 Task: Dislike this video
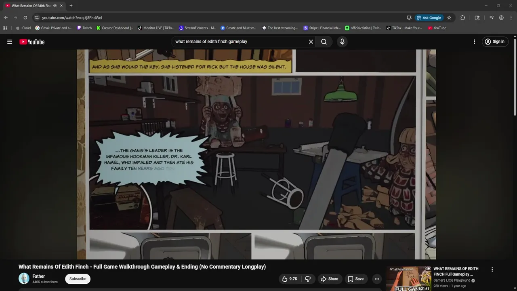308,279
